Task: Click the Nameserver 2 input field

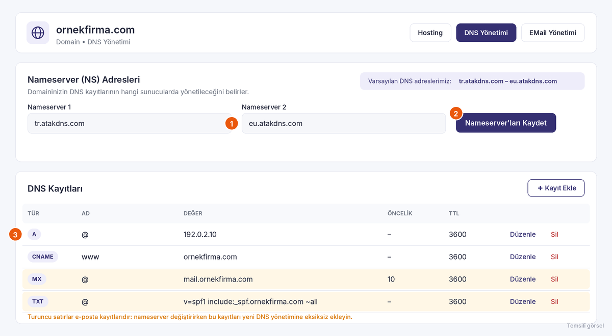Action: pyautogui.click(x=344, y=123)
